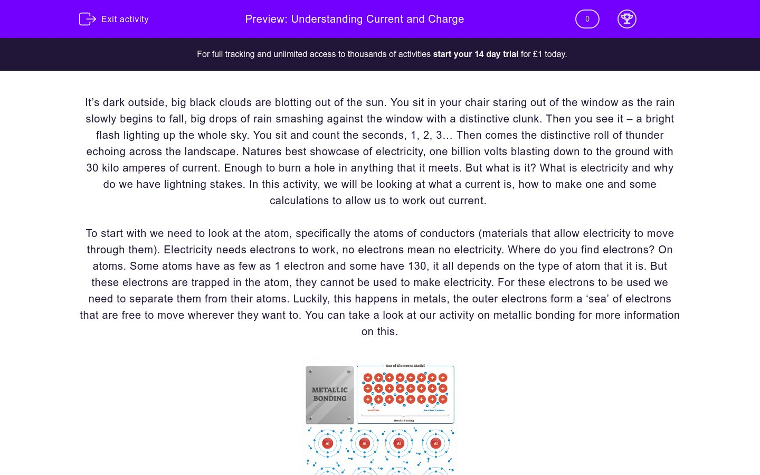Open start your 14 day trial
This screenshot has width=760, height=475.
coord(475,54)
